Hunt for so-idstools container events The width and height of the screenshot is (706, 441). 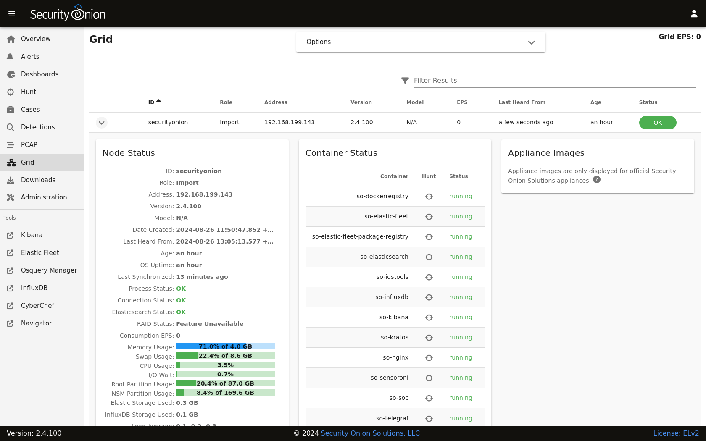[x=429, y=277]
